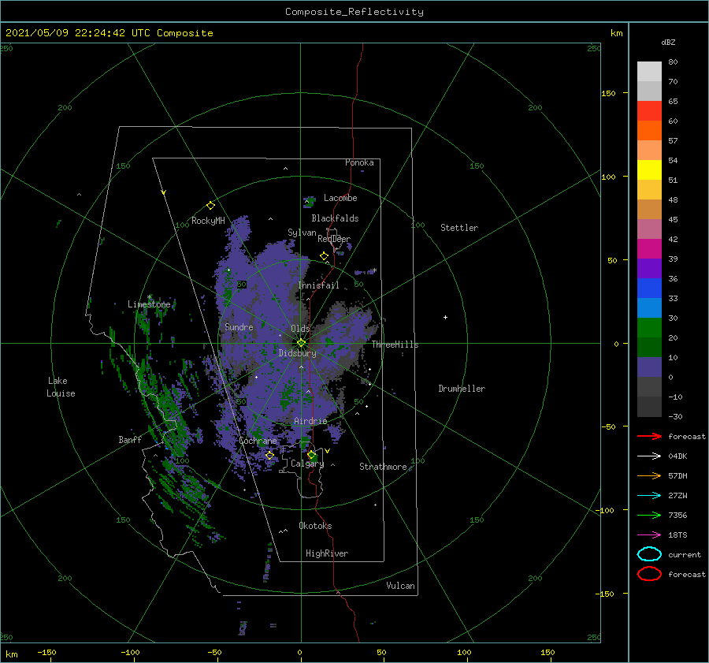Click the Blackfalds town label

click(335, 218)
